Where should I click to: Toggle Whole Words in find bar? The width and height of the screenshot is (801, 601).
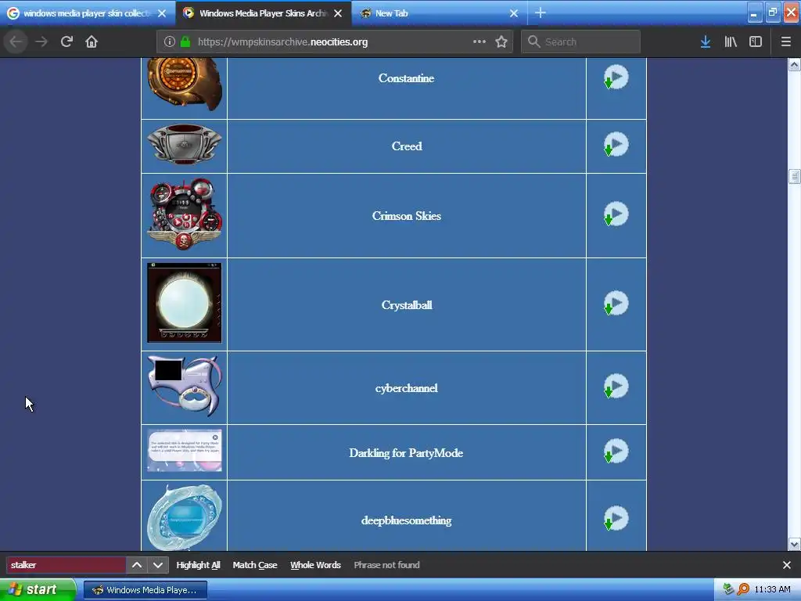click(316, 565)
